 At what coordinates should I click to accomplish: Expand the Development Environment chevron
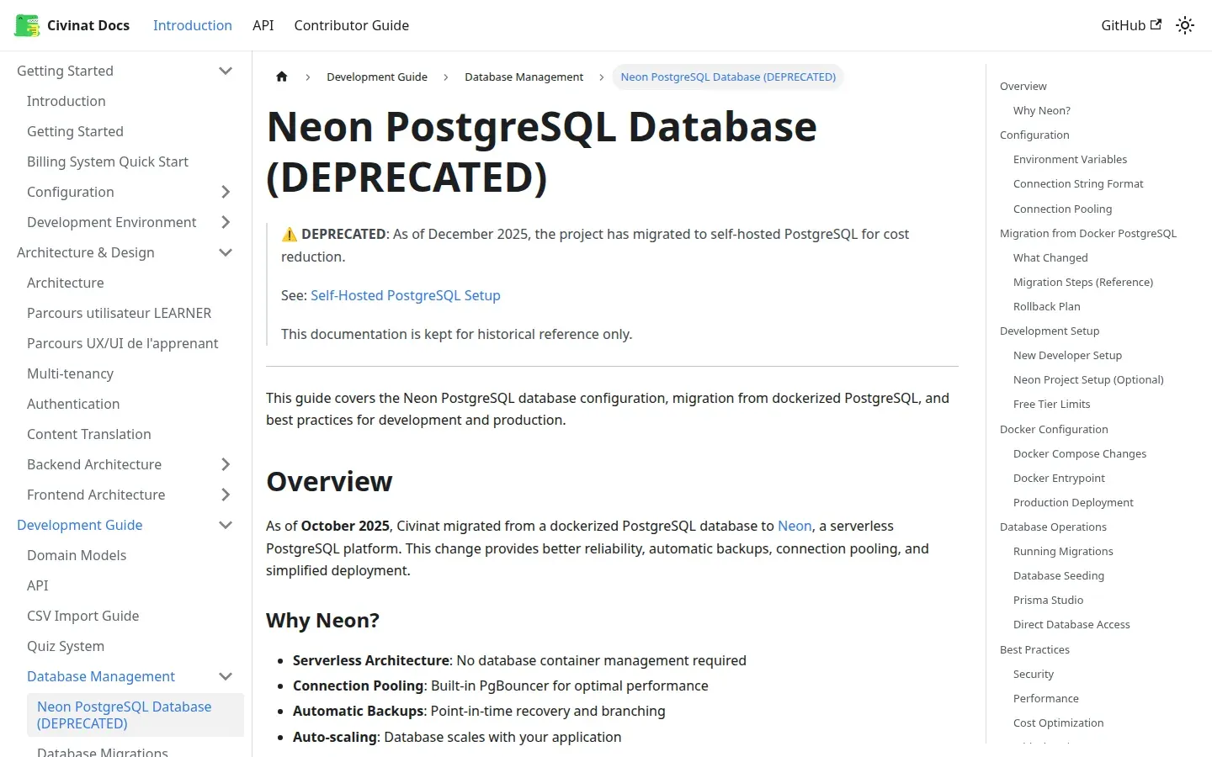point(226,222)
